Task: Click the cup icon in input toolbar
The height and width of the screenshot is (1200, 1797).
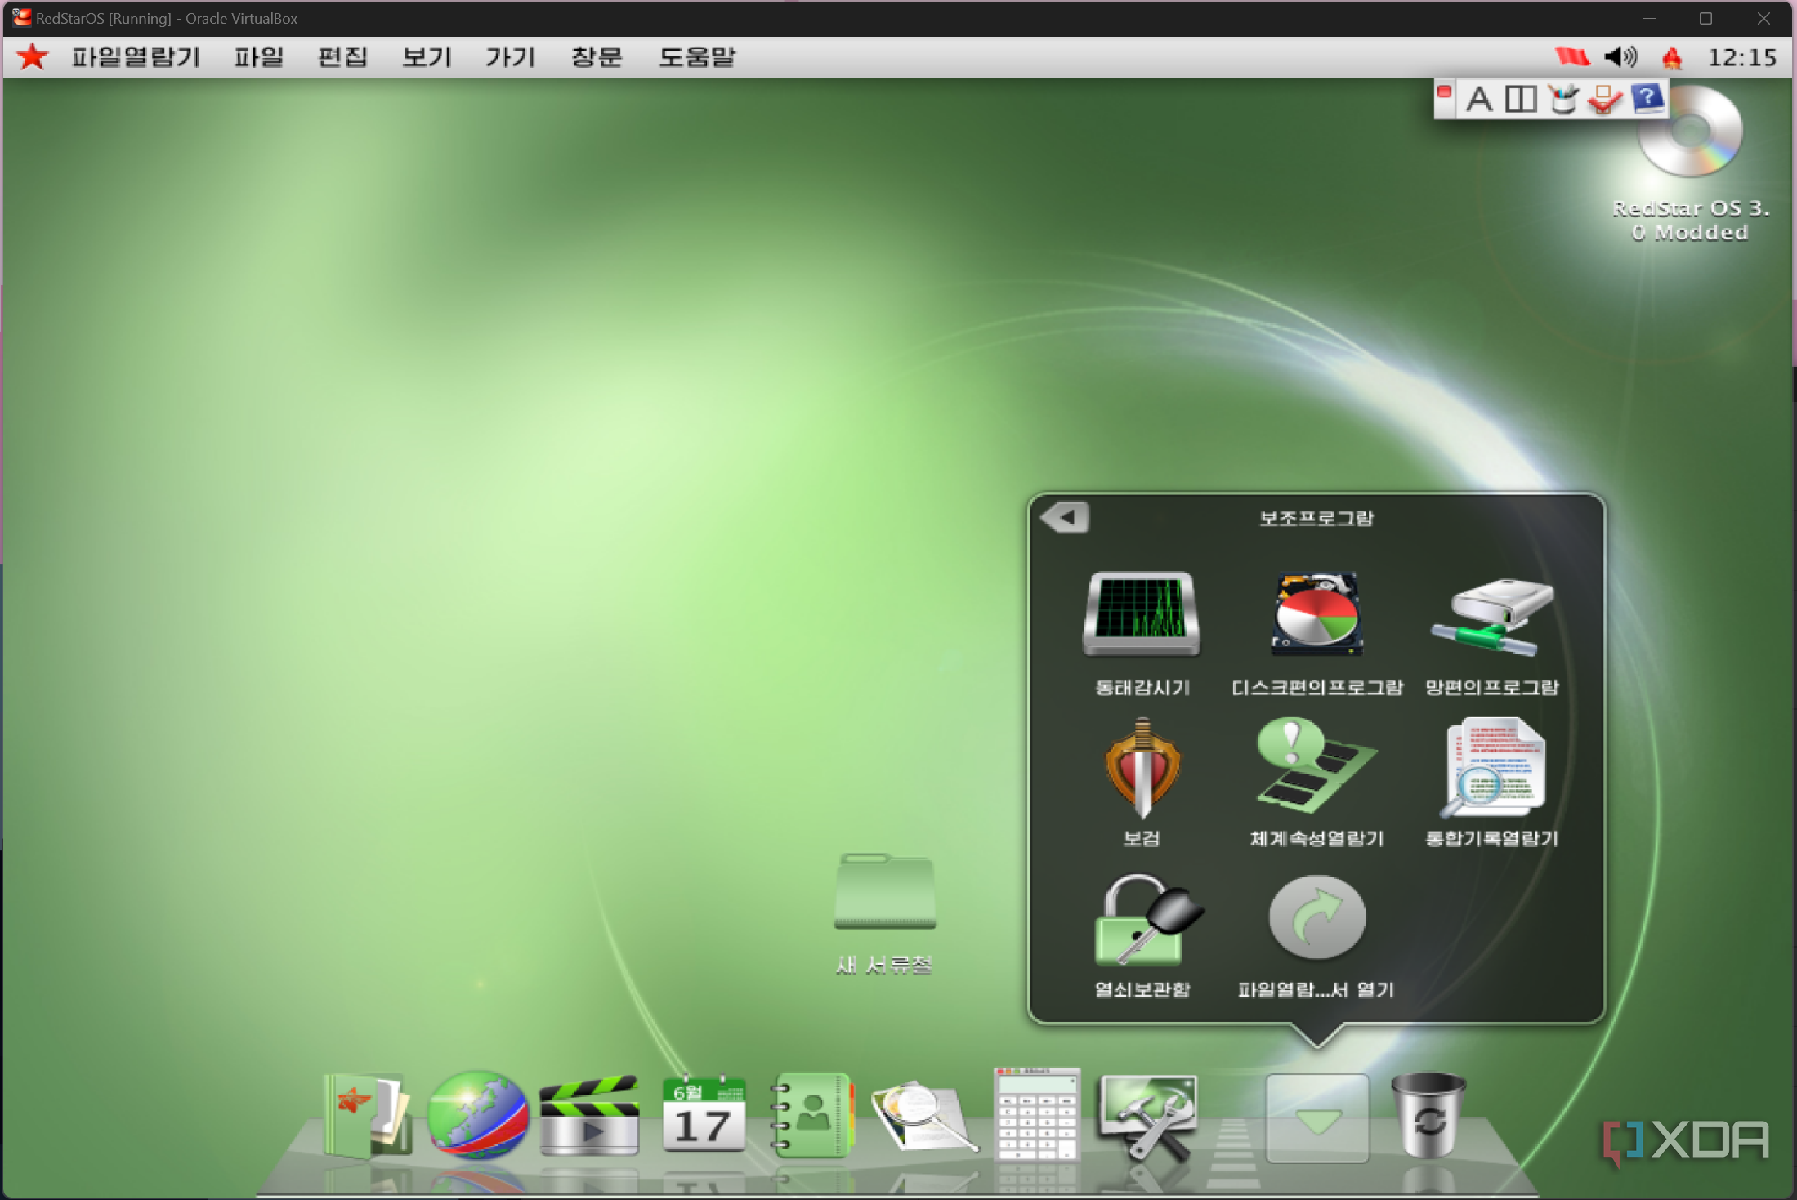Action: [1562, 100]
